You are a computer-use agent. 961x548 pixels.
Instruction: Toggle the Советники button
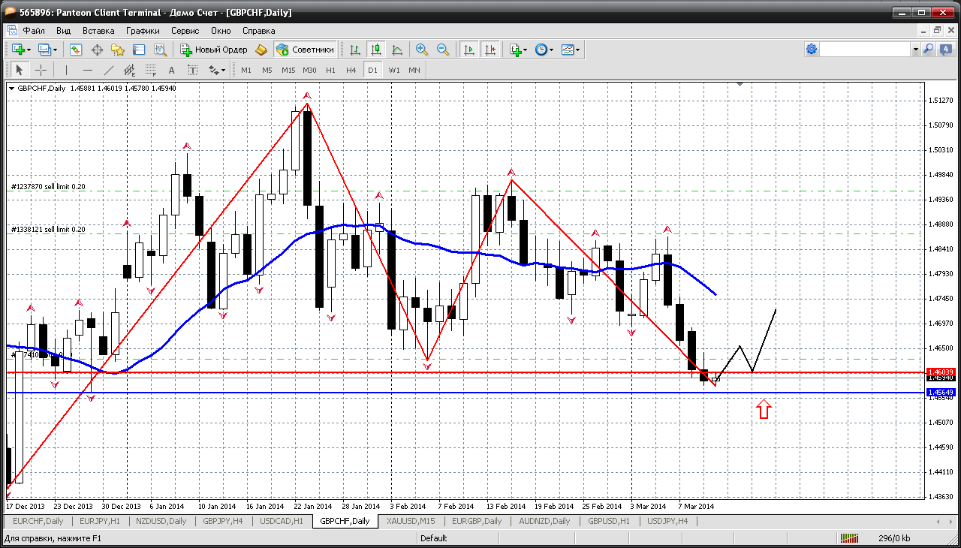[306, 50]
